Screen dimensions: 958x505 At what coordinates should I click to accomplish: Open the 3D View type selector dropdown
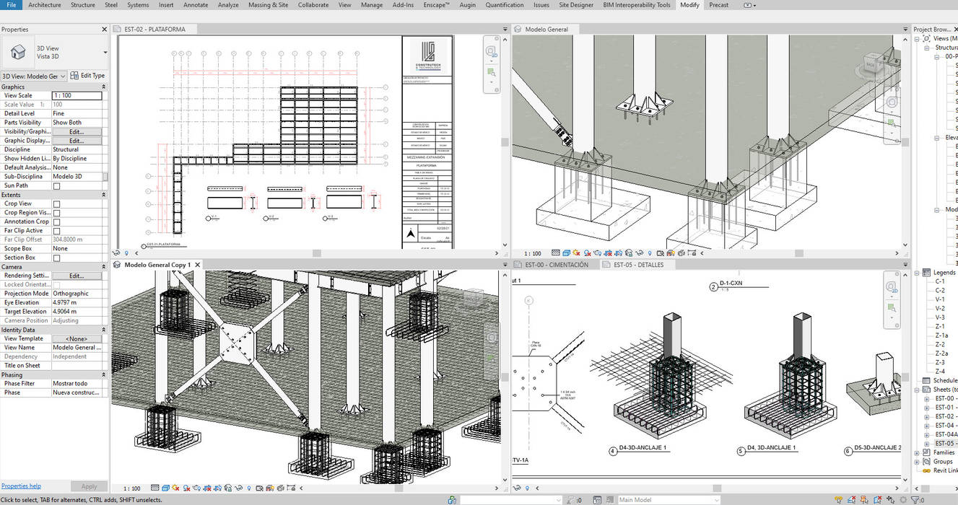[105, 52]
